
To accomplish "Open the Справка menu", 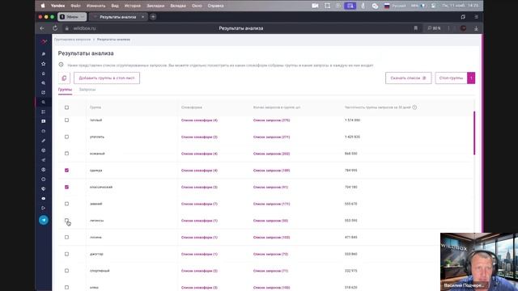I will click(216, 6).
